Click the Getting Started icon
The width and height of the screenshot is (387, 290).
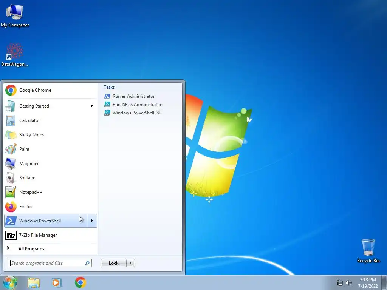tap(11, 106)
